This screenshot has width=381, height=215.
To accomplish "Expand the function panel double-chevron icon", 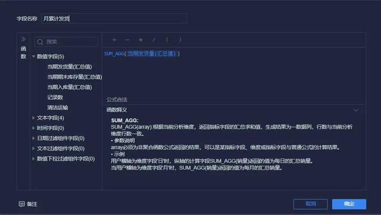I will pos(23,39).
